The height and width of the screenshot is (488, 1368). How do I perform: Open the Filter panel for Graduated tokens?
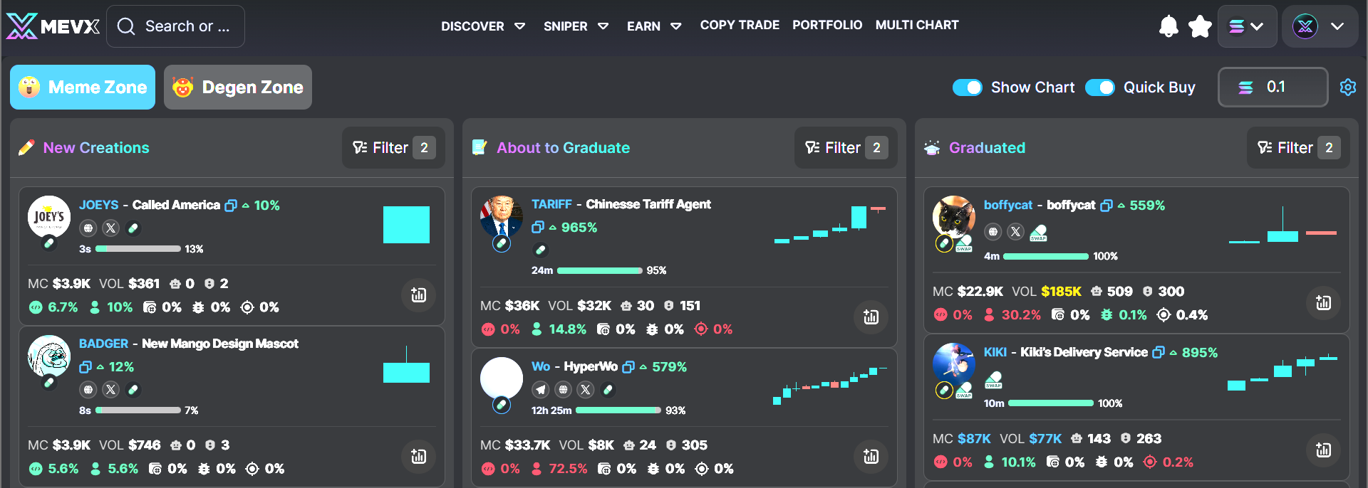(1297, 147)
